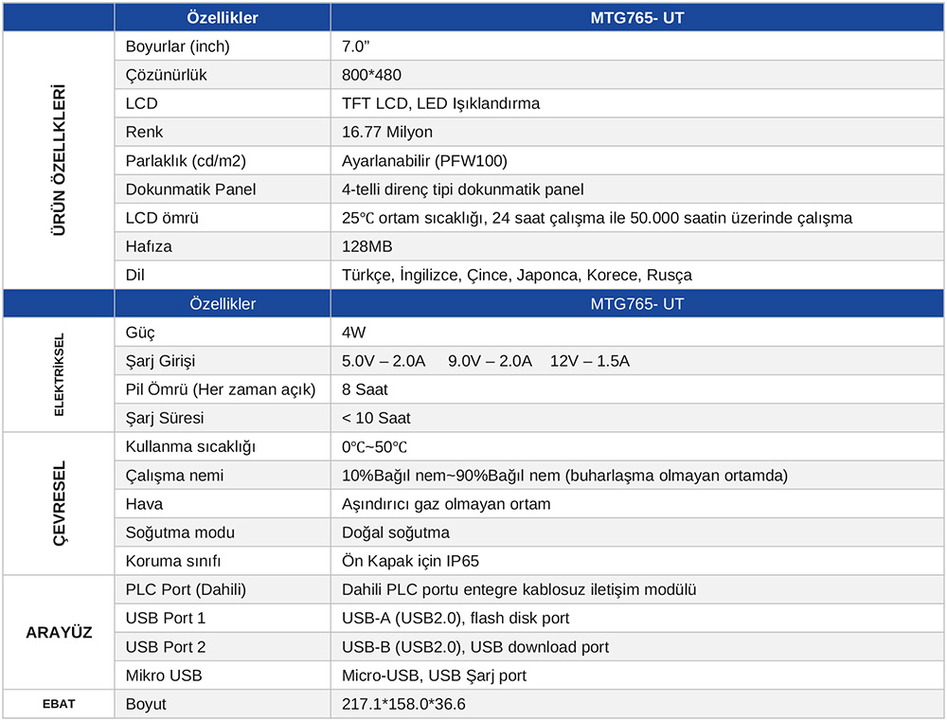Select the 'USB-A (USB2.0), flash disk port' value
The width and height of the screenshot is (947, 721).
(x=456, y=618)
